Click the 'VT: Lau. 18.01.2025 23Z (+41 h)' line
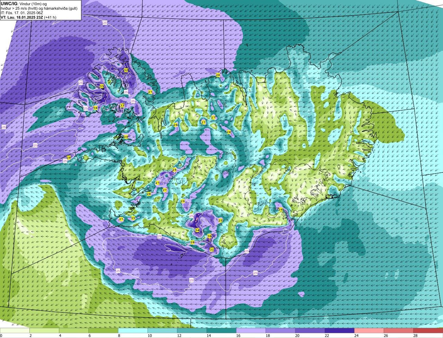 pyautogui.click(x=28, y=17)
